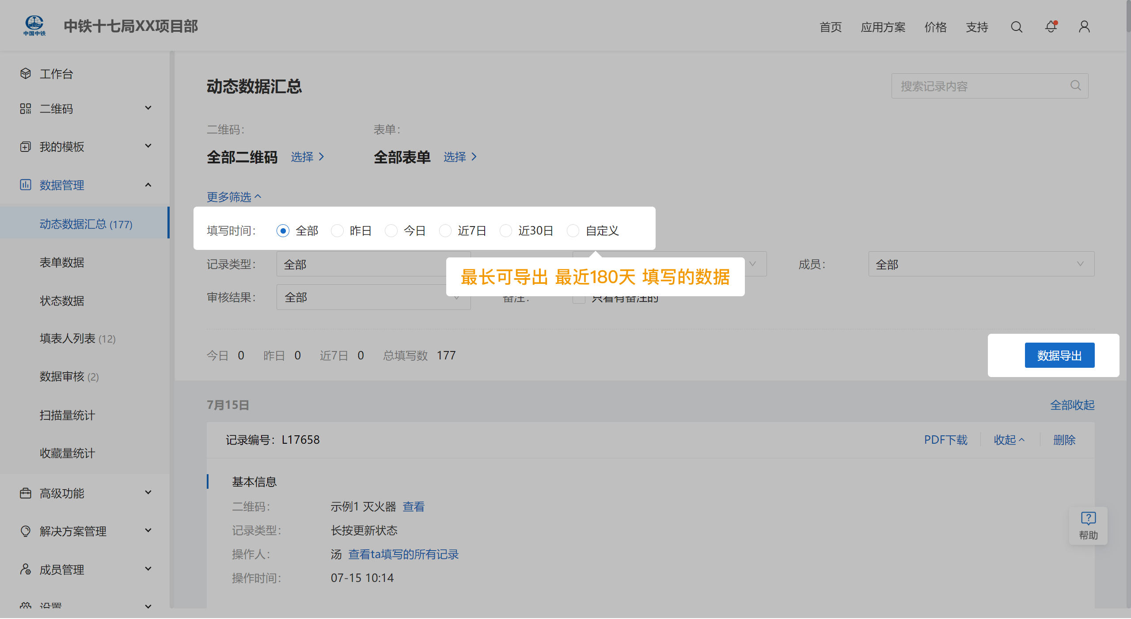This screenshot has width=1131, height=619.
Task: Open the 价格 pricing menu
Action: [935, 27]
